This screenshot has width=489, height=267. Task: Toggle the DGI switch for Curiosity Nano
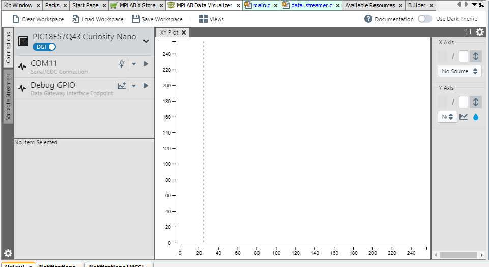pyautogui.click(x=44, y=47)
